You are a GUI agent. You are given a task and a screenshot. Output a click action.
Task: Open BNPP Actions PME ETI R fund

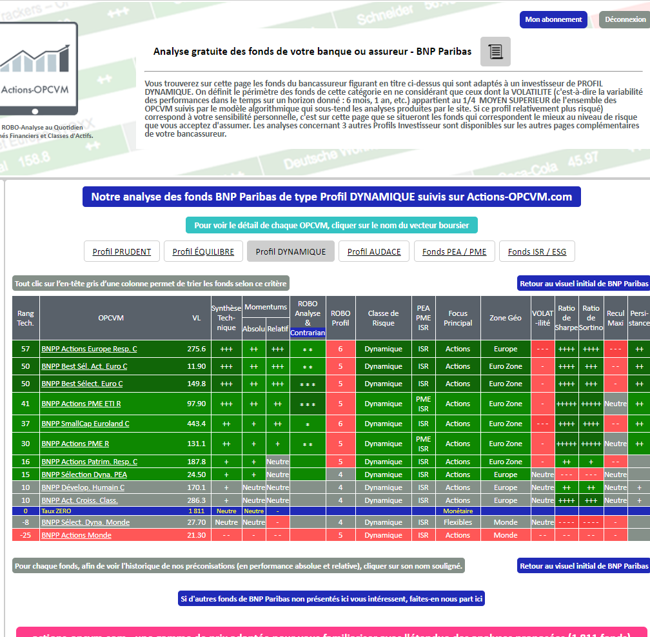coord(81,404)
